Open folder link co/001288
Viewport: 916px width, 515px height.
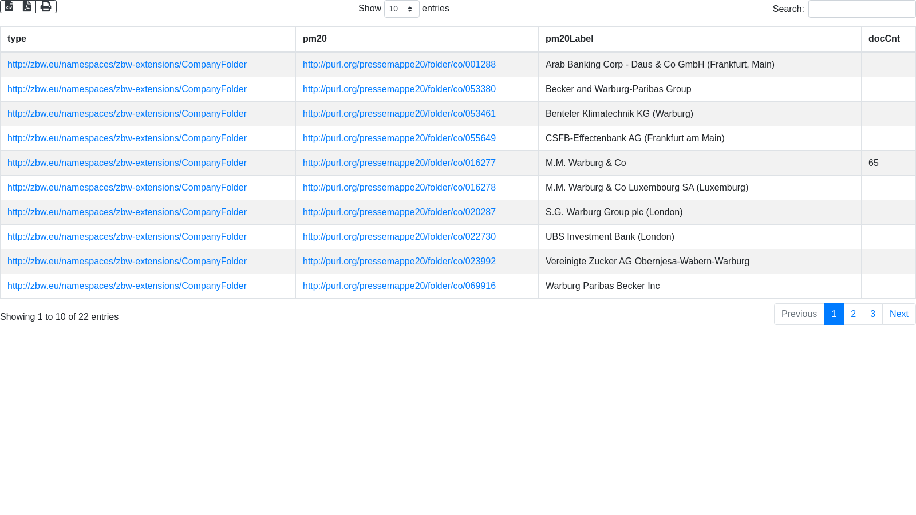[x=399, y=65]
